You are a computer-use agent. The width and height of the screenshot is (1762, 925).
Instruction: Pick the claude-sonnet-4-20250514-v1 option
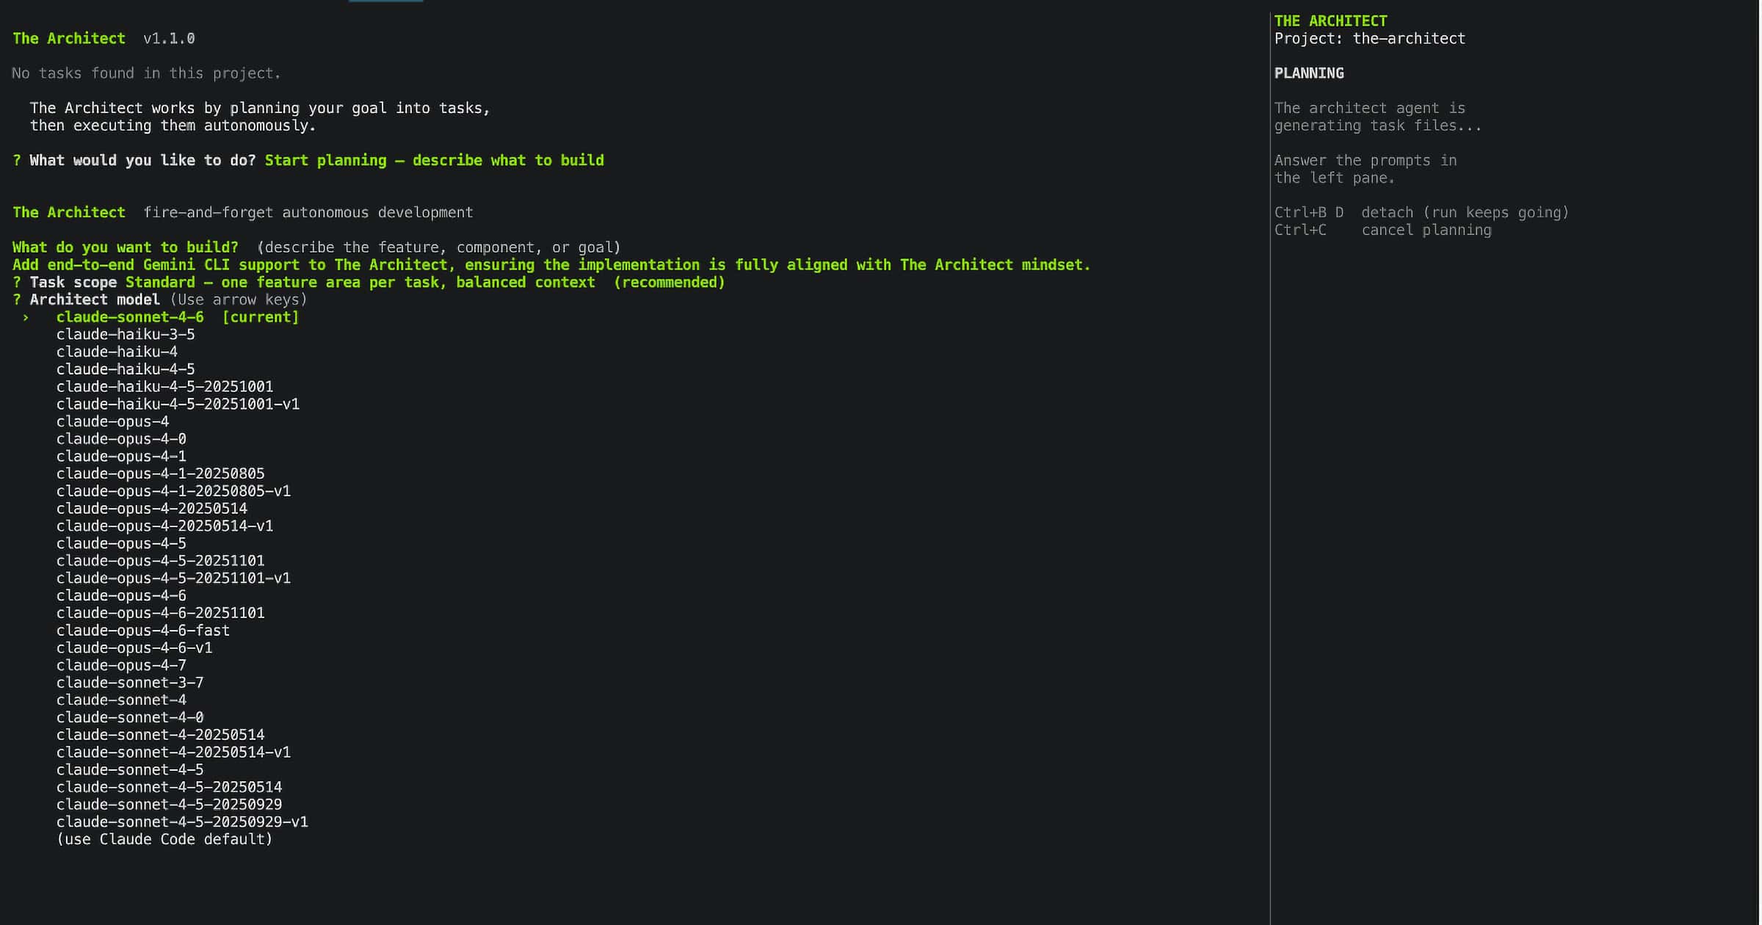(173, 752)
